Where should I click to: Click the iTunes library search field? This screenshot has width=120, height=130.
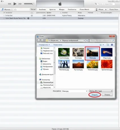click(x=105, y=4)
